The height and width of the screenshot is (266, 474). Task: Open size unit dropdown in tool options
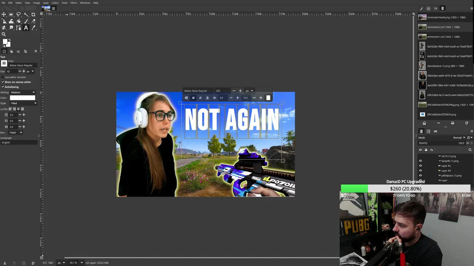click(x=30, y=71)
